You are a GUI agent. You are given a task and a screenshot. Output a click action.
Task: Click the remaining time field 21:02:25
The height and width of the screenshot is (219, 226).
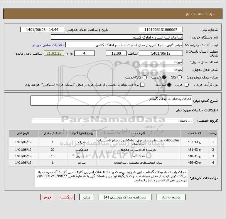tap(54, 53)
